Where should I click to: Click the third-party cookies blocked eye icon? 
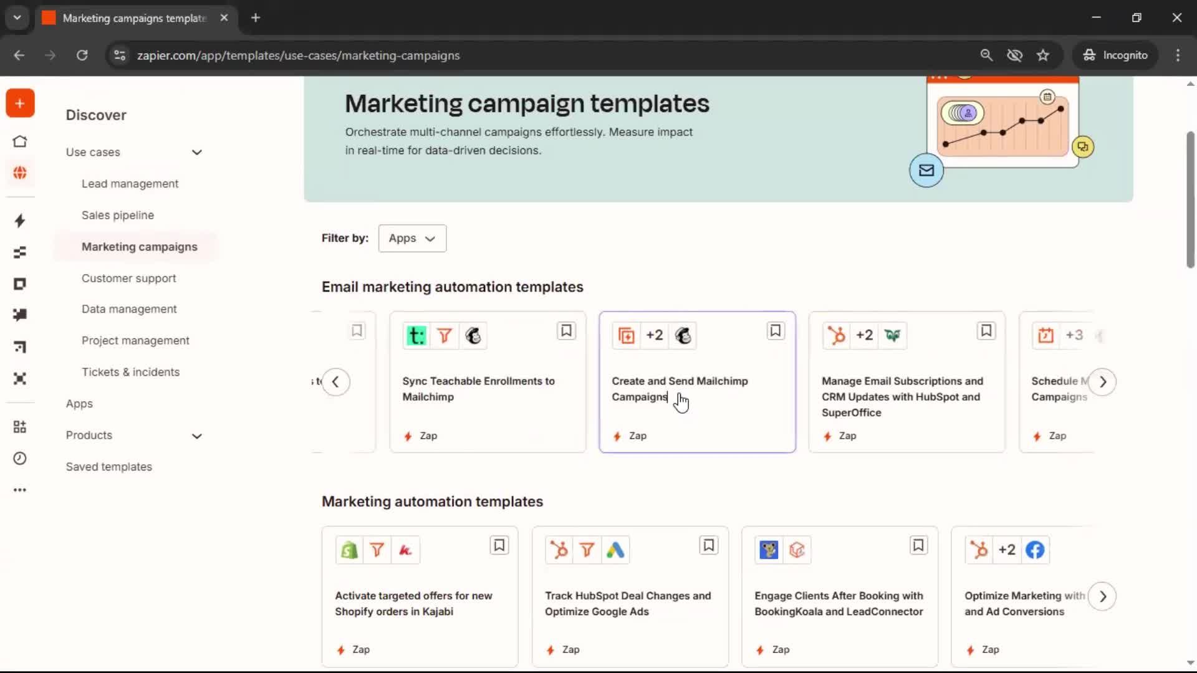[x=1014, y=55]
